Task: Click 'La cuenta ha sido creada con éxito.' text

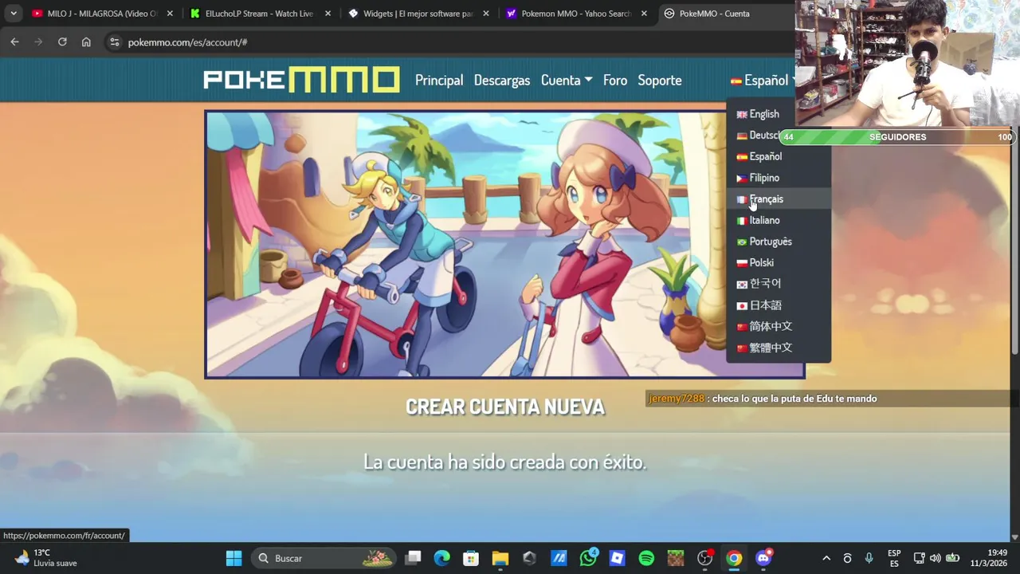Action: click(x=505, y=462)
